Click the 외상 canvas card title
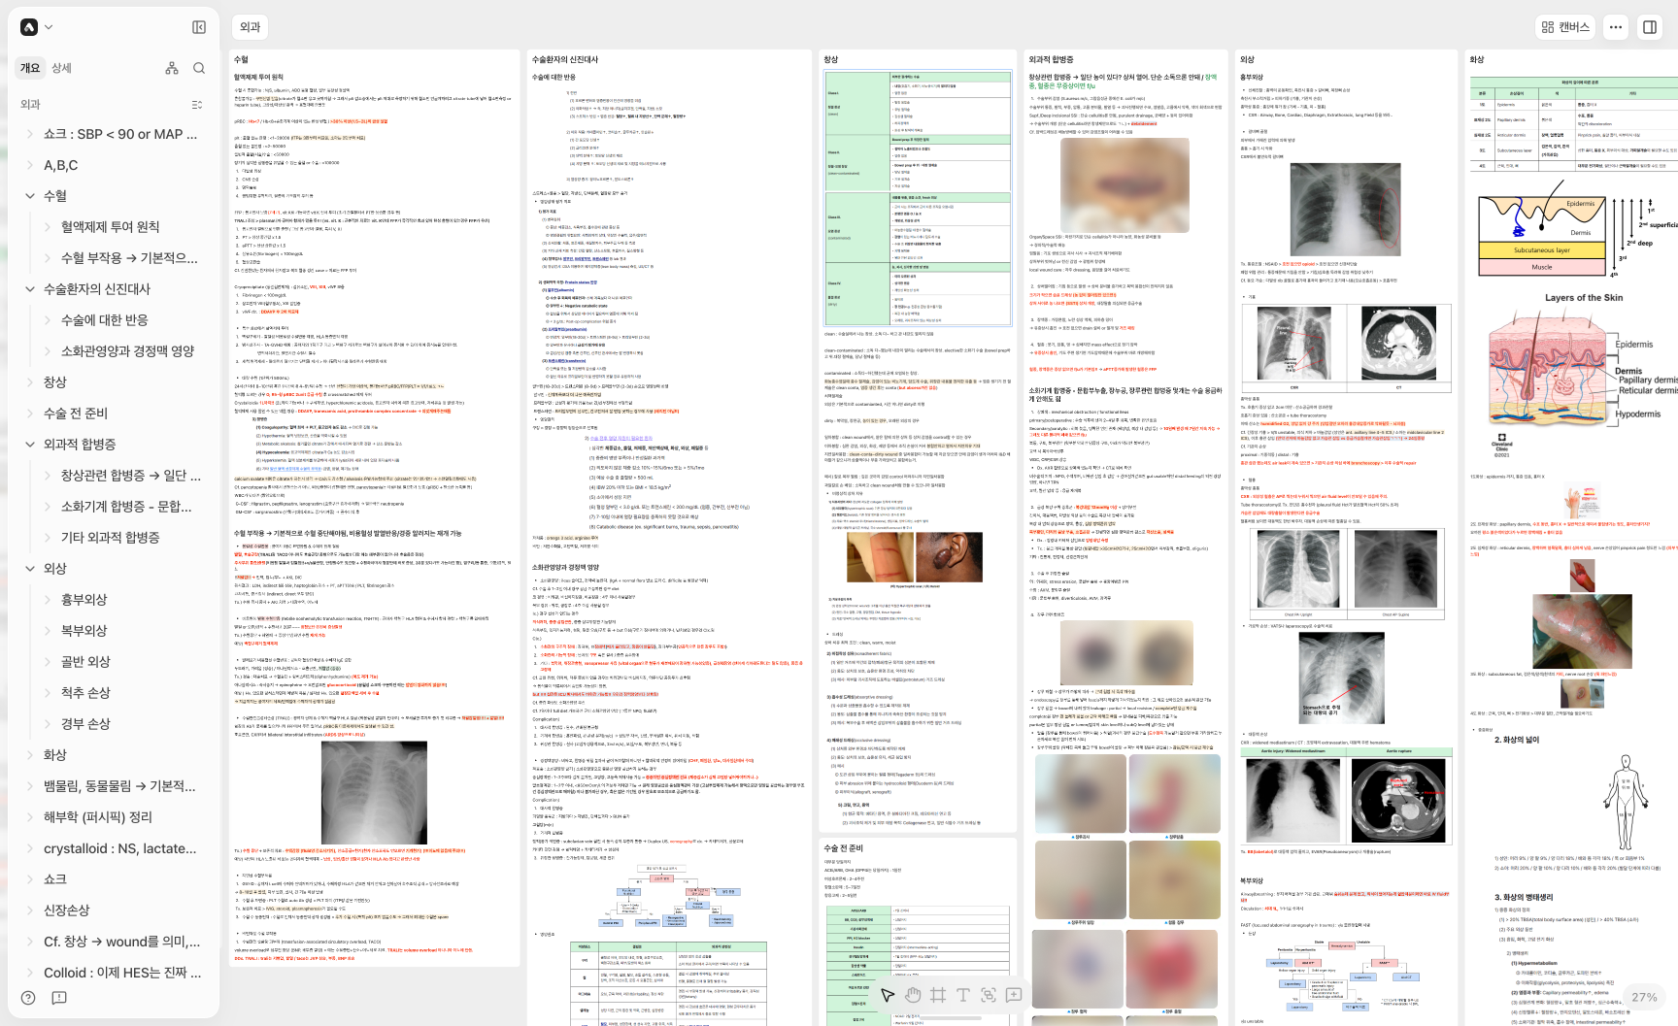 pyautogui.click(x=1247, y=59)
